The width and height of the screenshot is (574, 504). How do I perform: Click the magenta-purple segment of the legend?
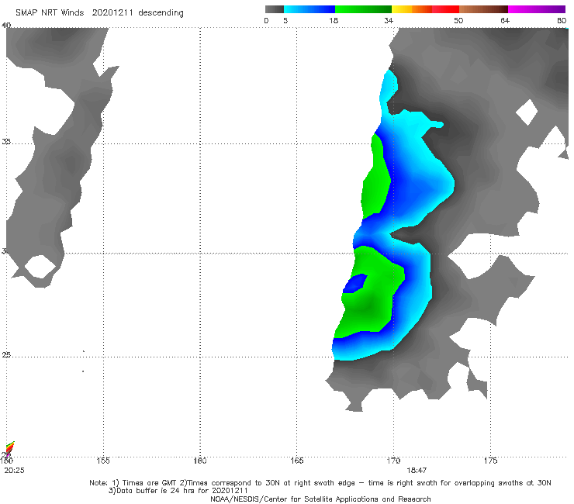[537, 9]
